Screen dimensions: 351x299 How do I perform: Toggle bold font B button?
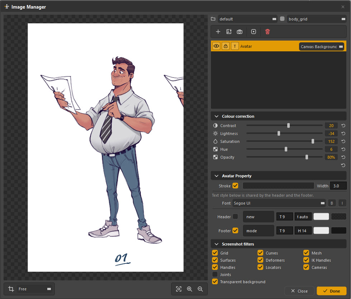332,203
